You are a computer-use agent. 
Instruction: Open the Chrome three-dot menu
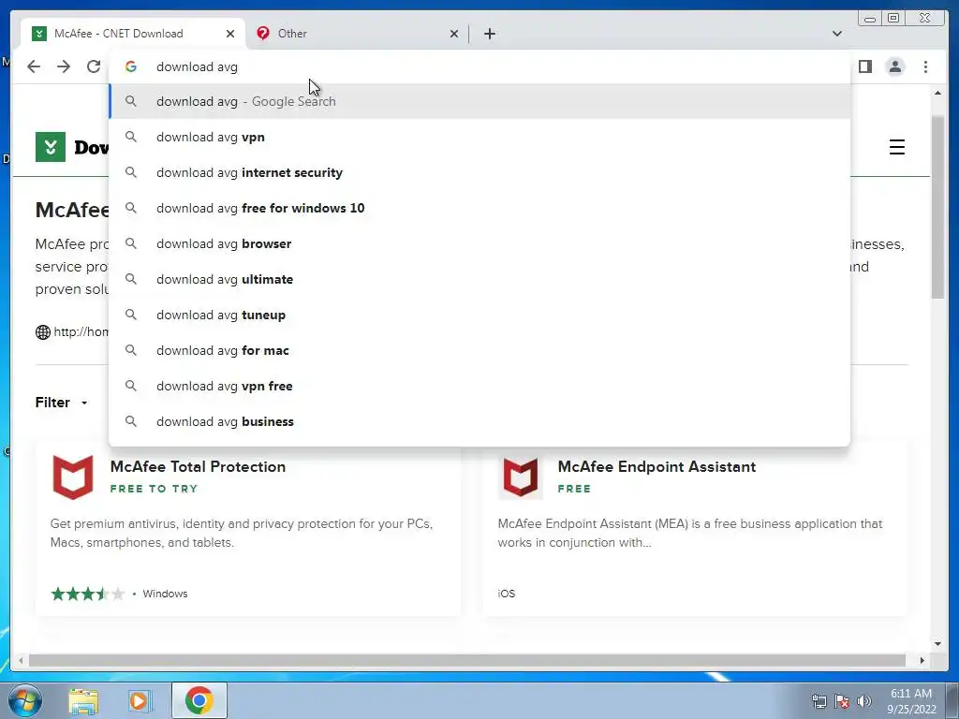click(925, 66)
